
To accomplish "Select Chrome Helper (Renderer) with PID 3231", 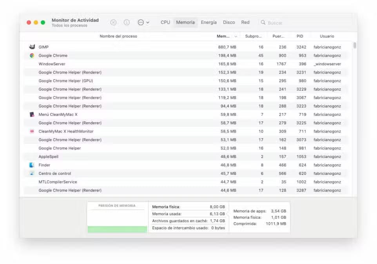I will pos(185,72).
